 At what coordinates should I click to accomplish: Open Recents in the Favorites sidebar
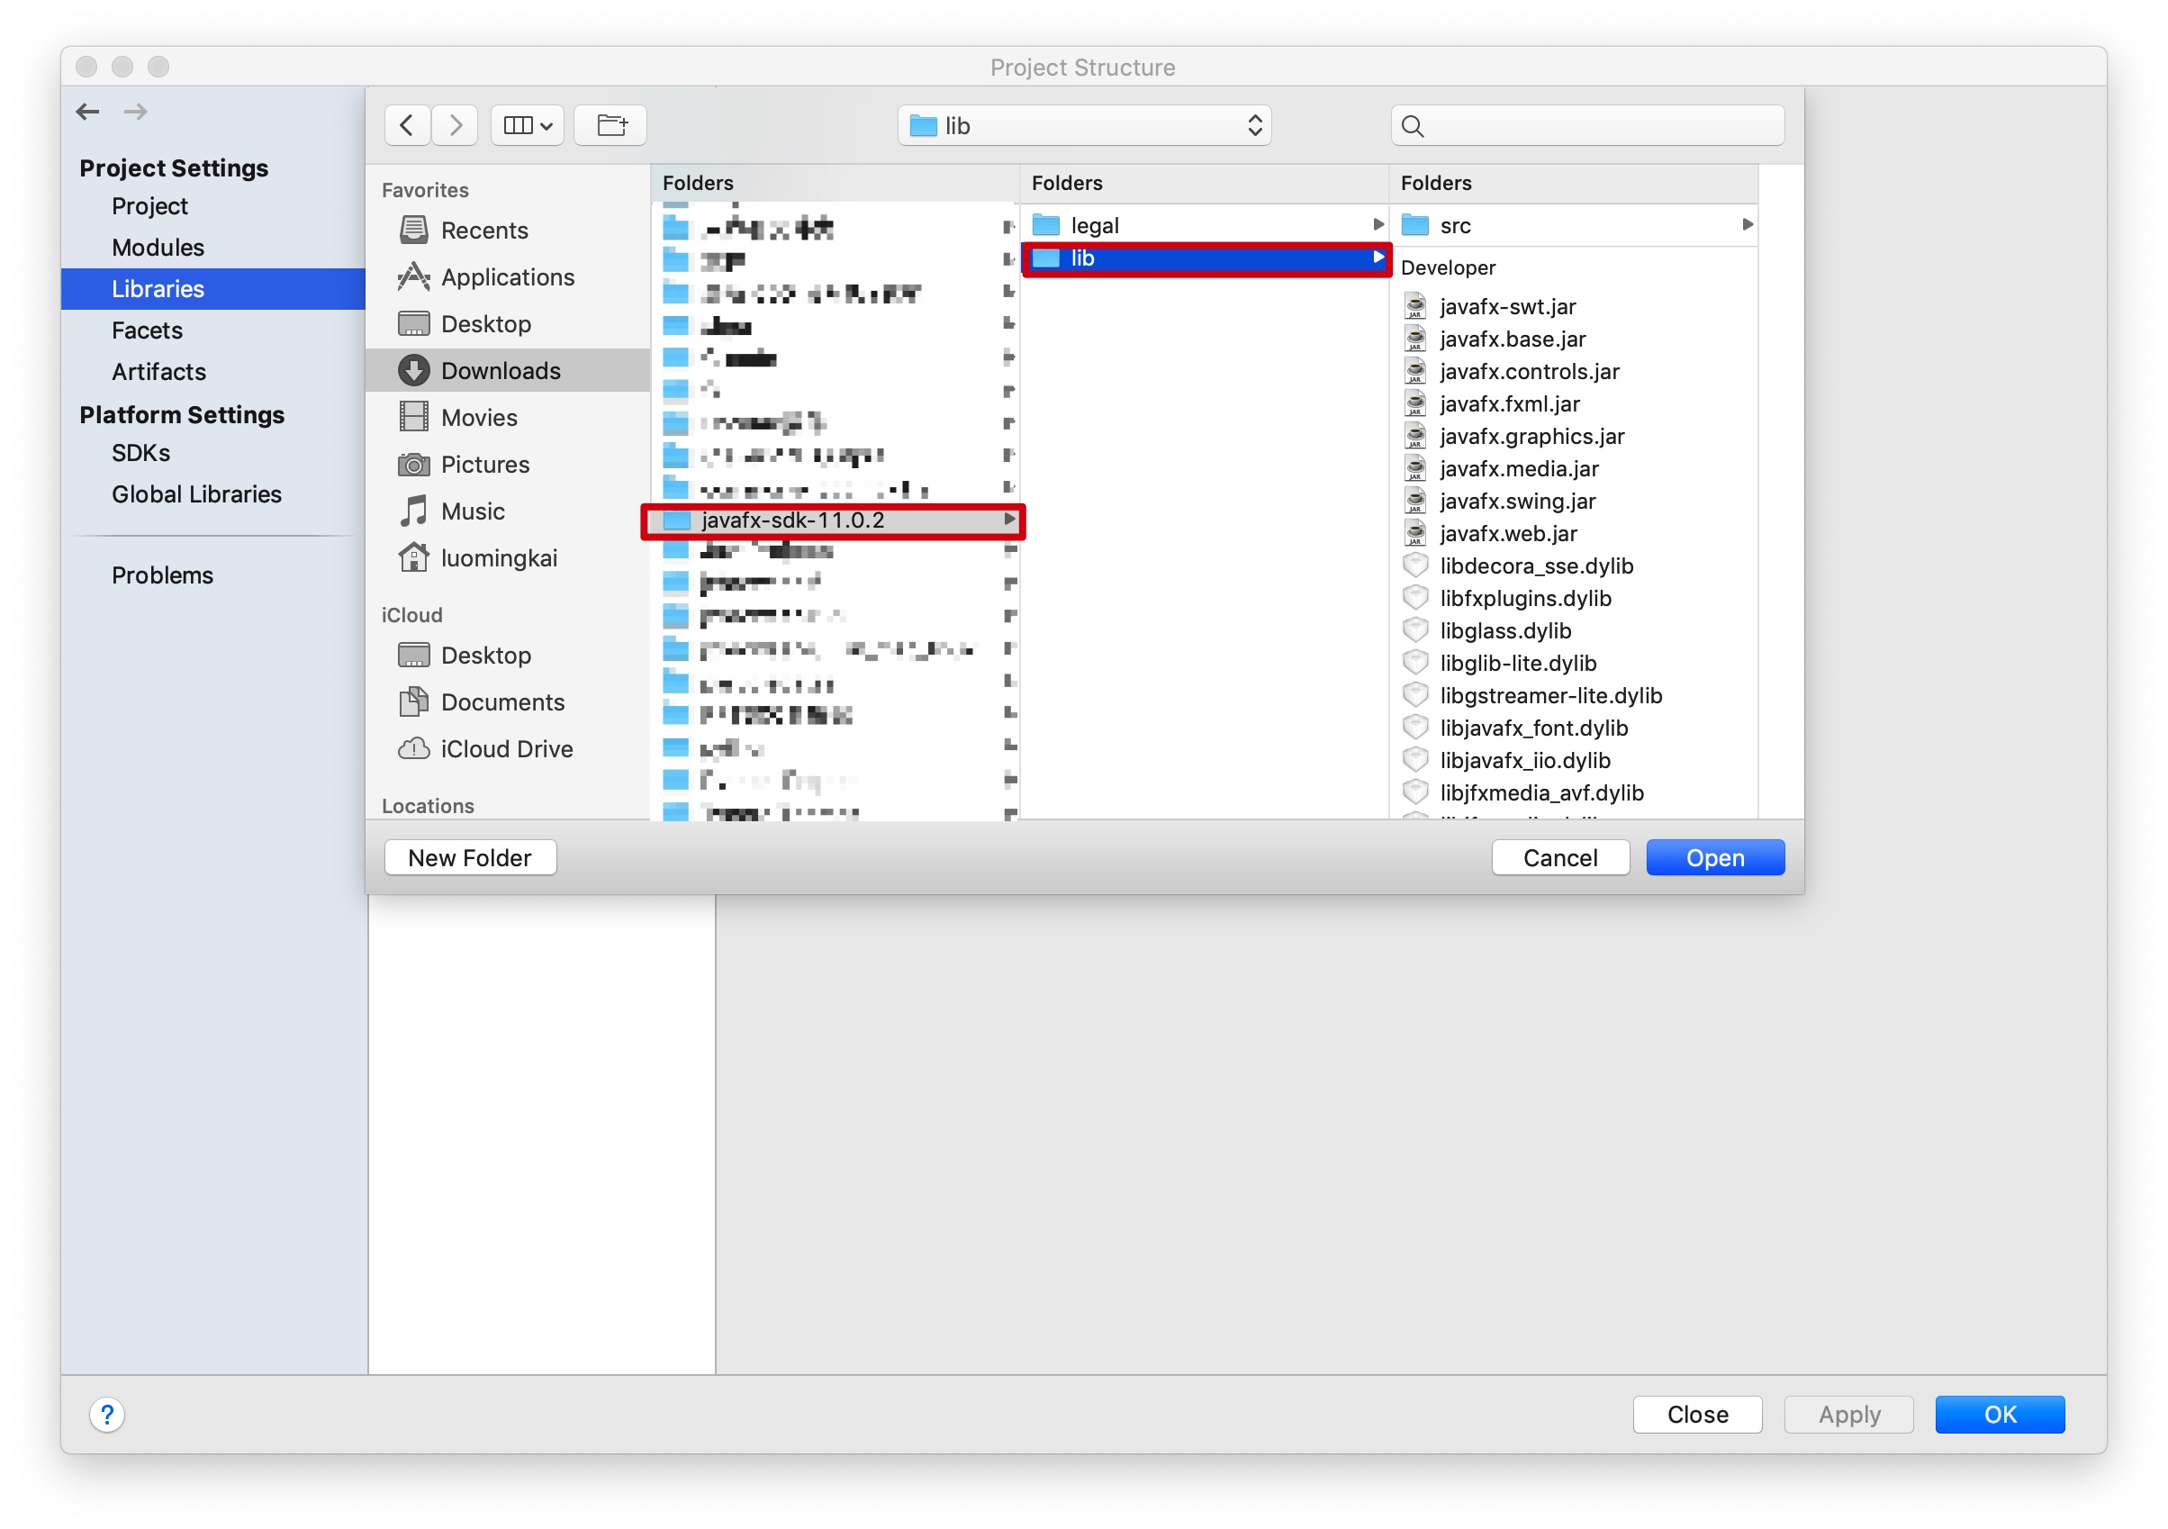click(x=484, y=230)
